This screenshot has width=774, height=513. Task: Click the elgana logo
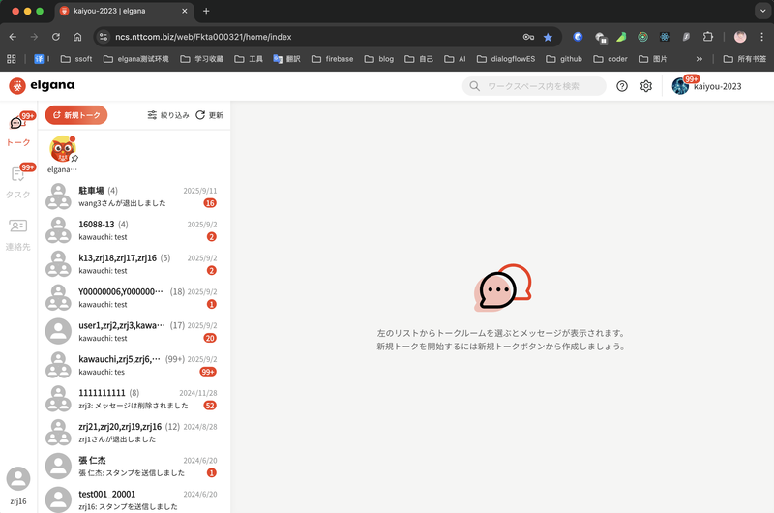click(42, 86)
